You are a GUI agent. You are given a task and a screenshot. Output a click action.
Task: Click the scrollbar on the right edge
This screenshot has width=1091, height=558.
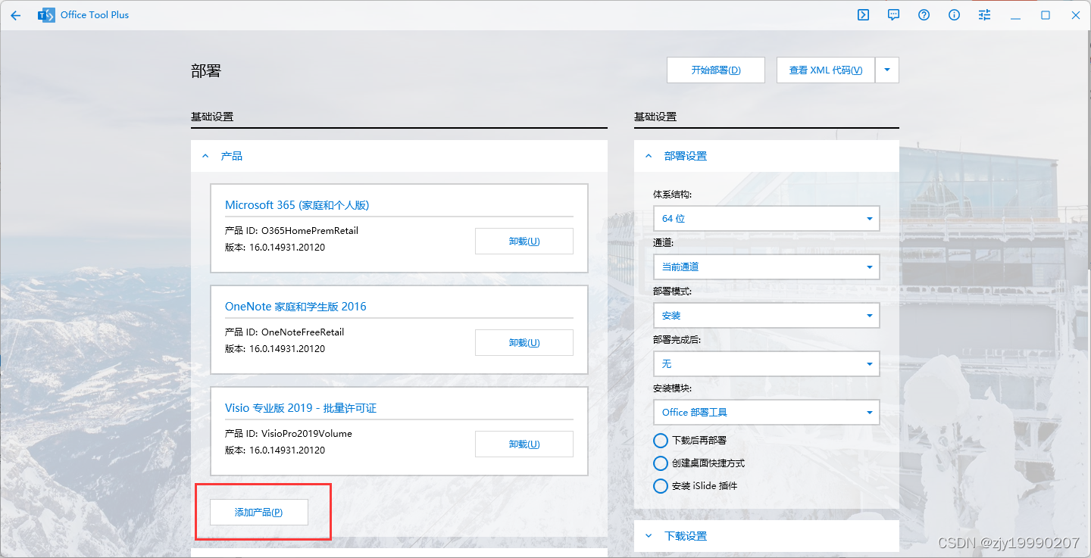coord(1088,151)
